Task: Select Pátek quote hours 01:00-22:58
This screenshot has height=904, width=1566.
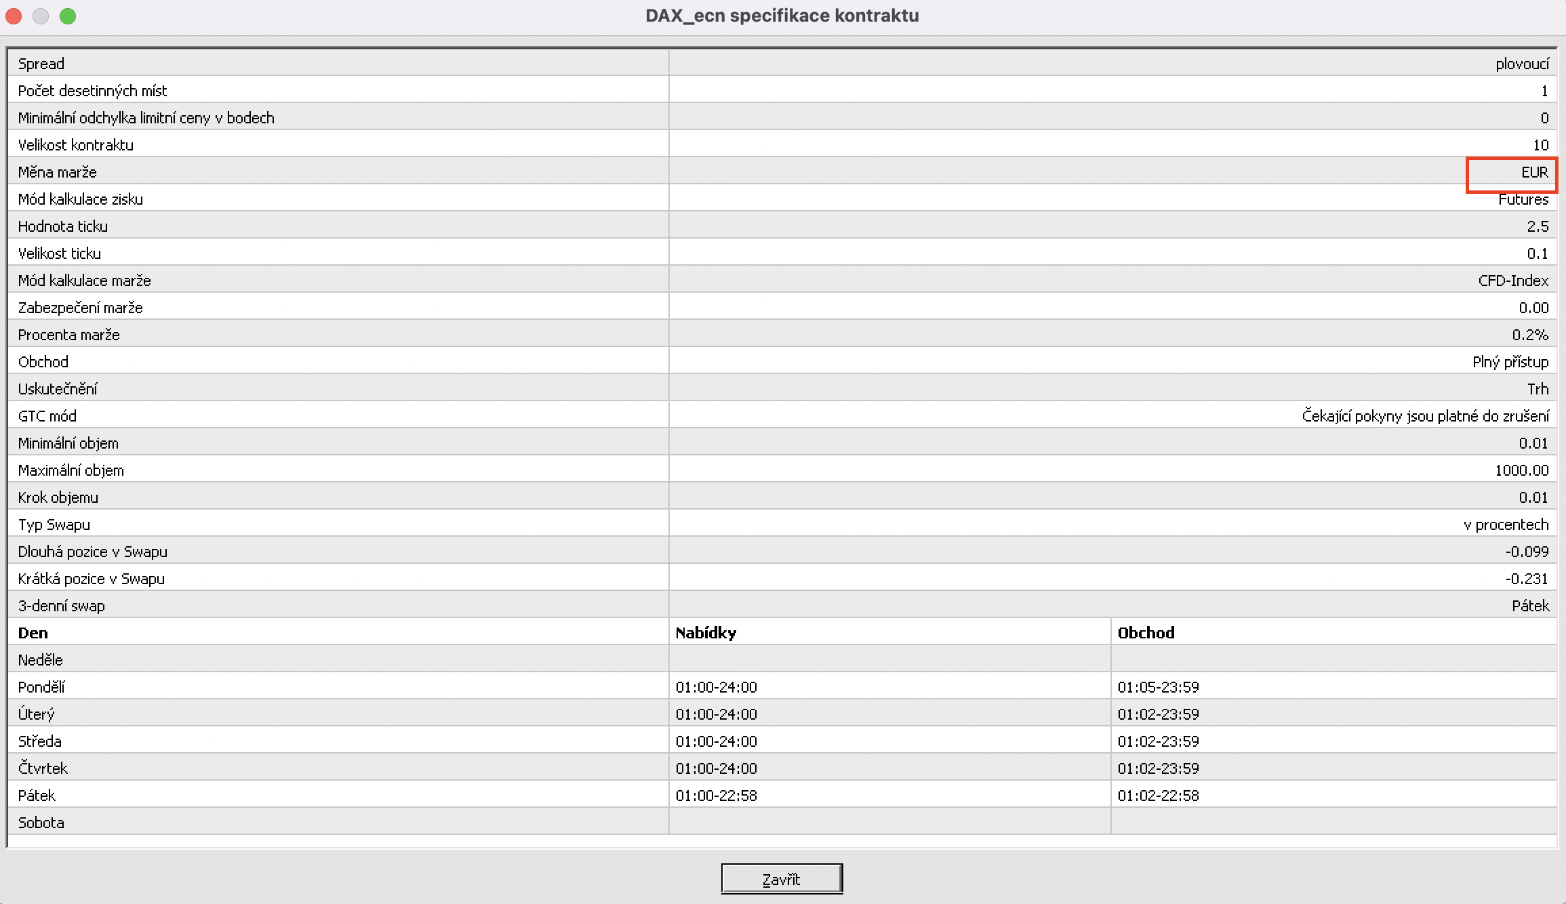Action: coord(716,796)
